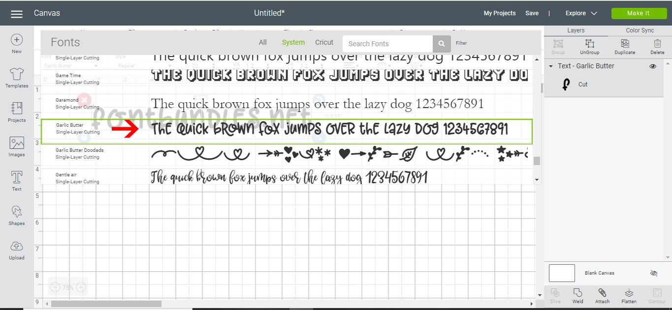Open the Explore machine dropdown
This screenshot has width=672, height=310.
point(581,13)
